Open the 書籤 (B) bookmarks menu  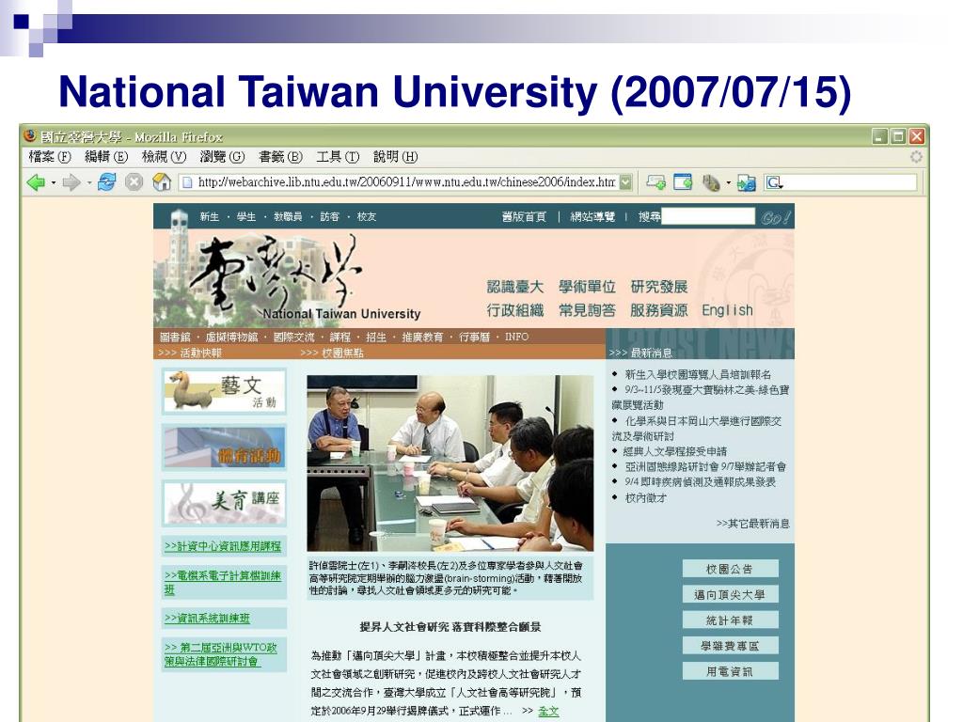tap(280, 157)
